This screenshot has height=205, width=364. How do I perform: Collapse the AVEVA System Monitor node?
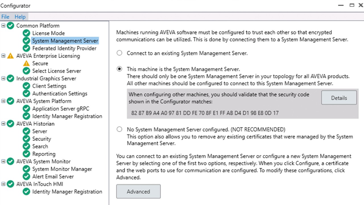(3, 161)
